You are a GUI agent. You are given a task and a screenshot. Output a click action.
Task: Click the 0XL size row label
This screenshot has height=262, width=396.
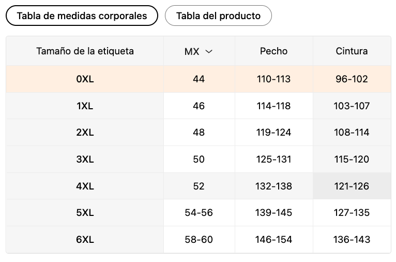[x=85, y=79]
